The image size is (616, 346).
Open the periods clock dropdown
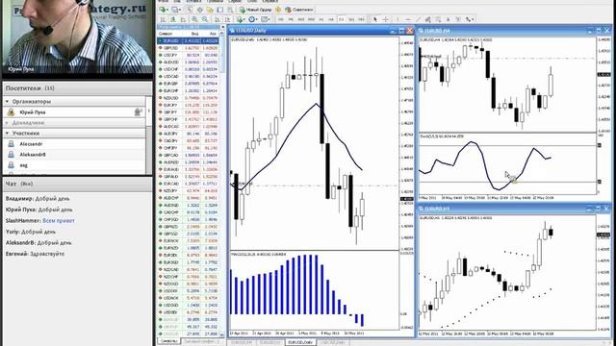[x=253, y=19]
